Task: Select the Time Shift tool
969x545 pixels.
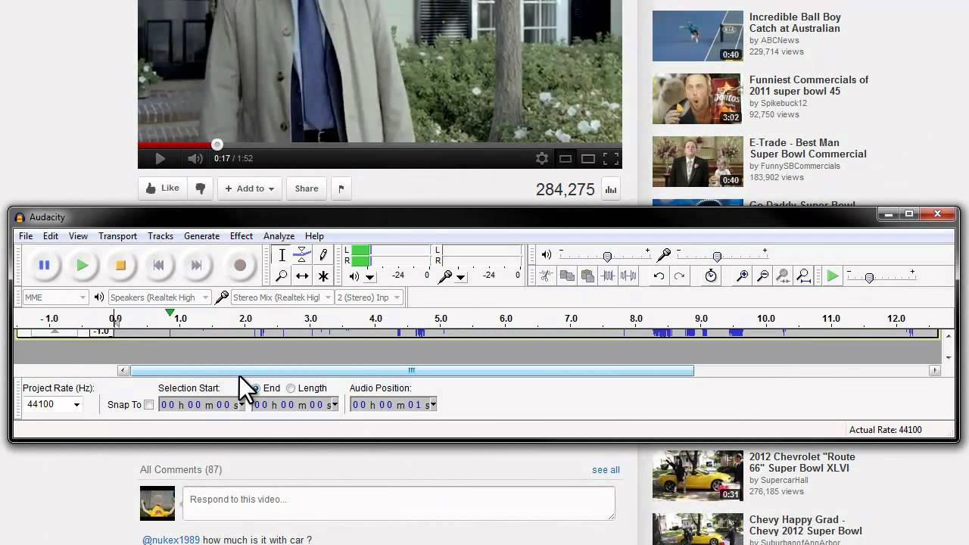Action: tap(302, 276)
